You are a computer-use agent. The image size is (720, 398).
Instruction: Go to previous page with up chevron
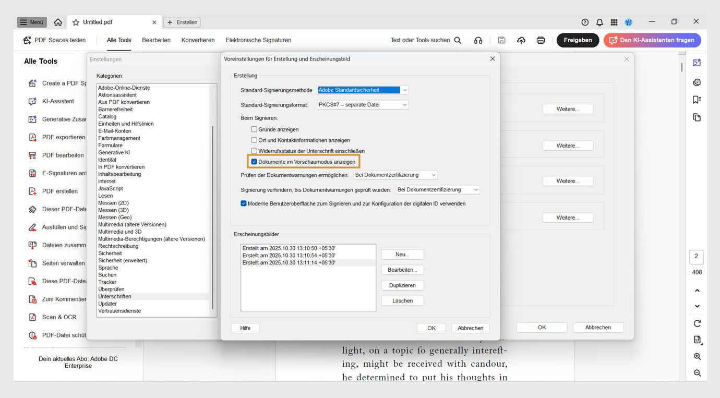pyautogui.click(x=697, y=291)
